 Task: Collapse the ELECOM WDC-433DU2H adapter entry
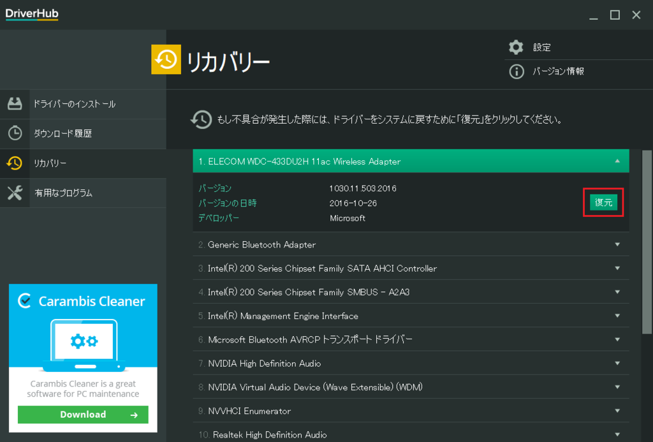coord(617,161)
